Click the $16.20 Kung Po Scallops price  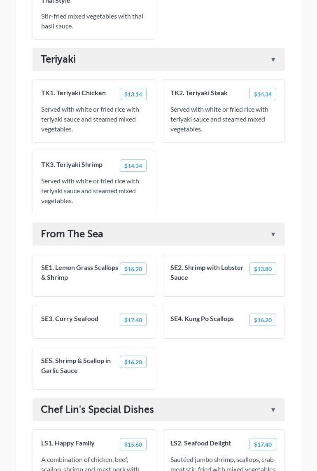(x=263, y=320)
